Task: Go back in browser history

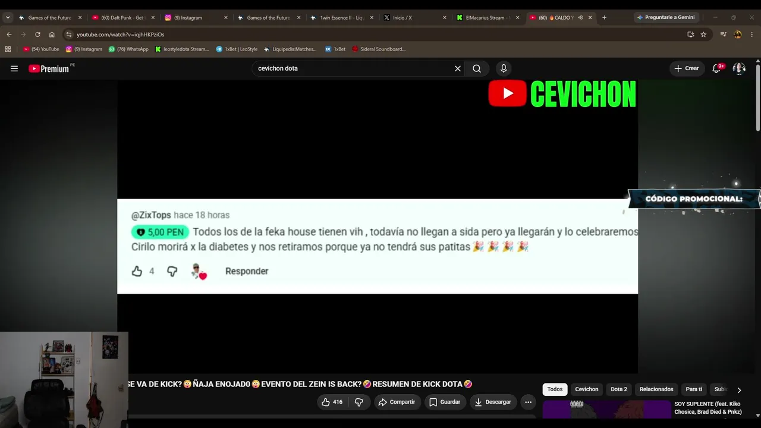Action: point(9,34)
